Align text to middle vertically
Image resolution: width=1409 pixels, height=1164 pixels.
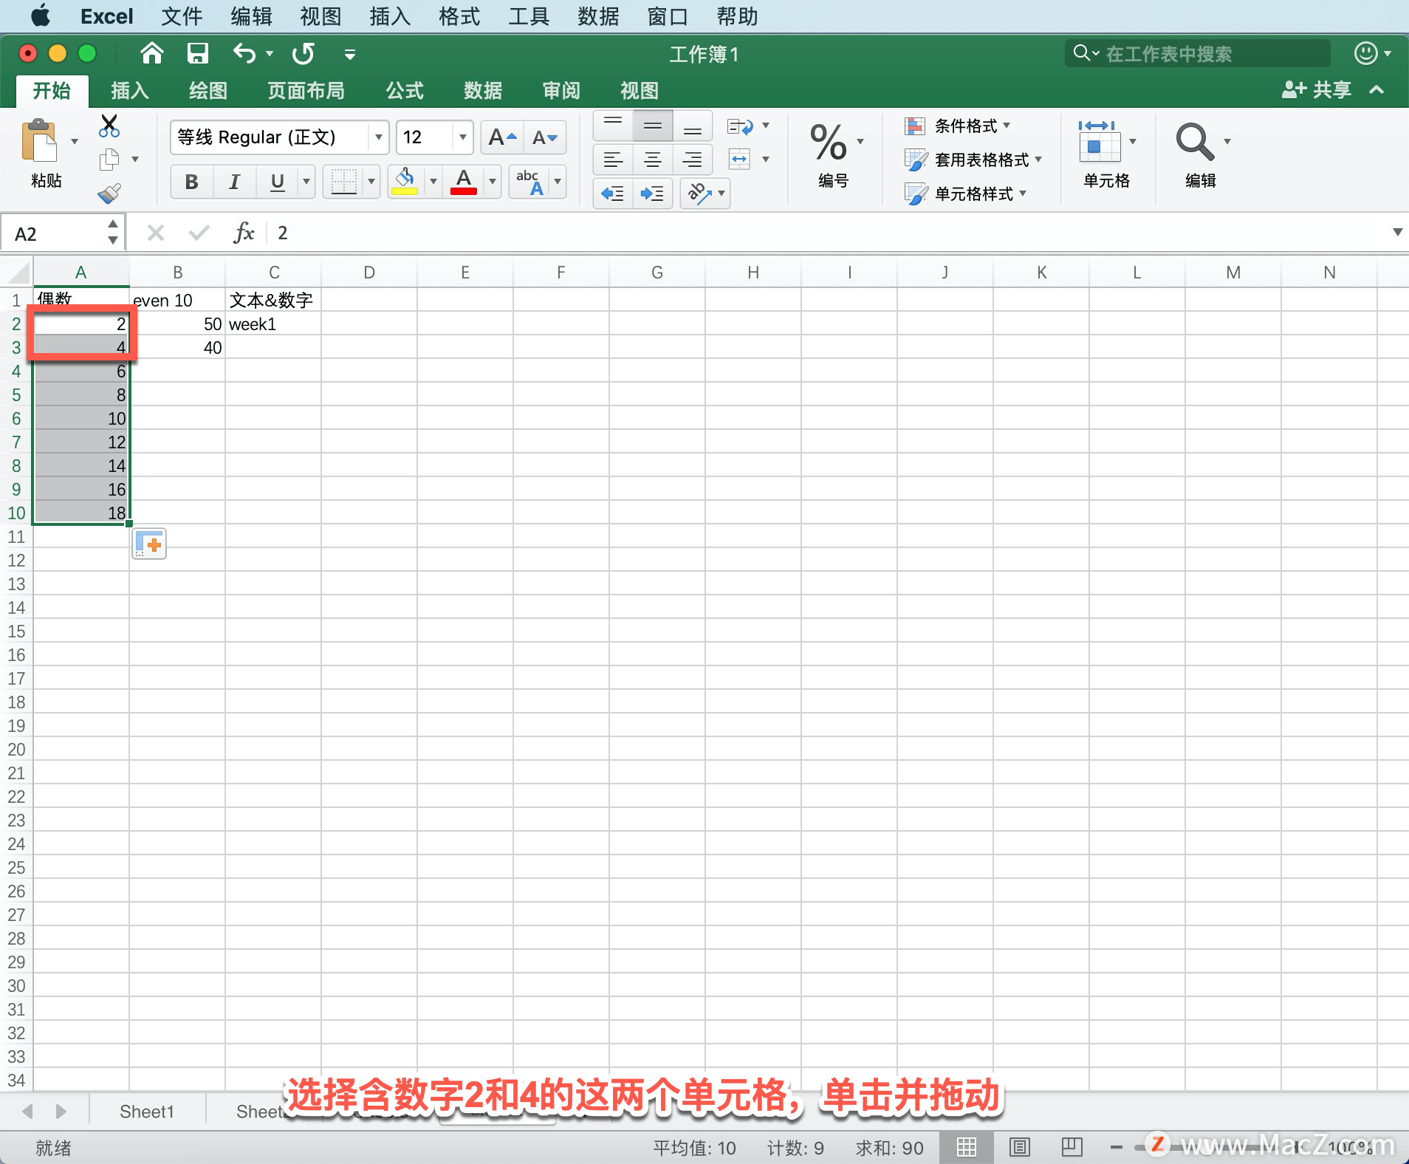653,126
